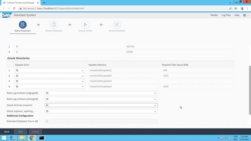This screenshot has height=141, width=251.
Task: Close the Software Provisioning Manager tab
Action: pos(38,3)
